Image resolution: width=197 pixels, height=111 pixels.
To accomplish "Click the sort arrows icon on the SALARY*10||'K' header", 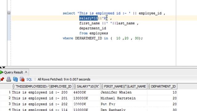I will [x=75, y=86].
